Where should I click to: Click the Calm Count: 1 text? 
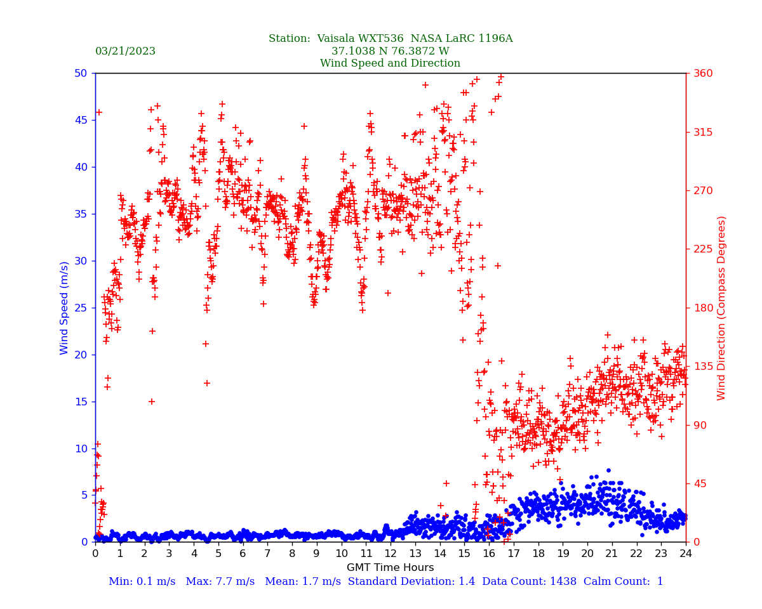coord(624,582)
